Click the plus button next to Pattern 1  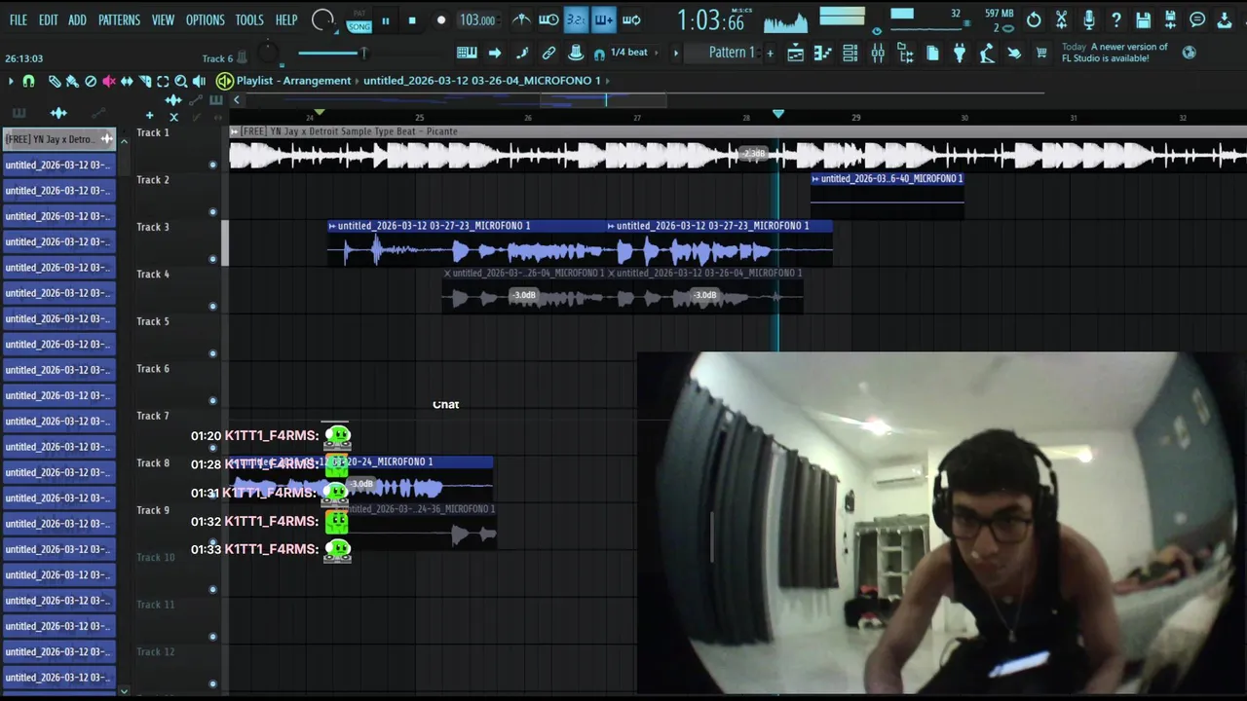point(770,53)
